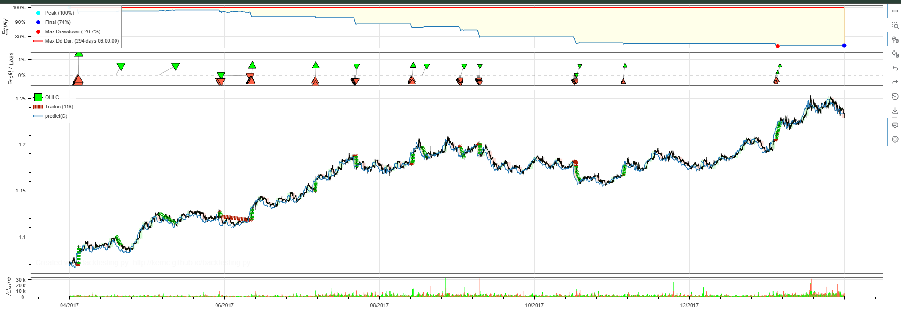Screen dimensions: 901x322
Task: Click the blue final point on equity curve
Action: [844, 46]
